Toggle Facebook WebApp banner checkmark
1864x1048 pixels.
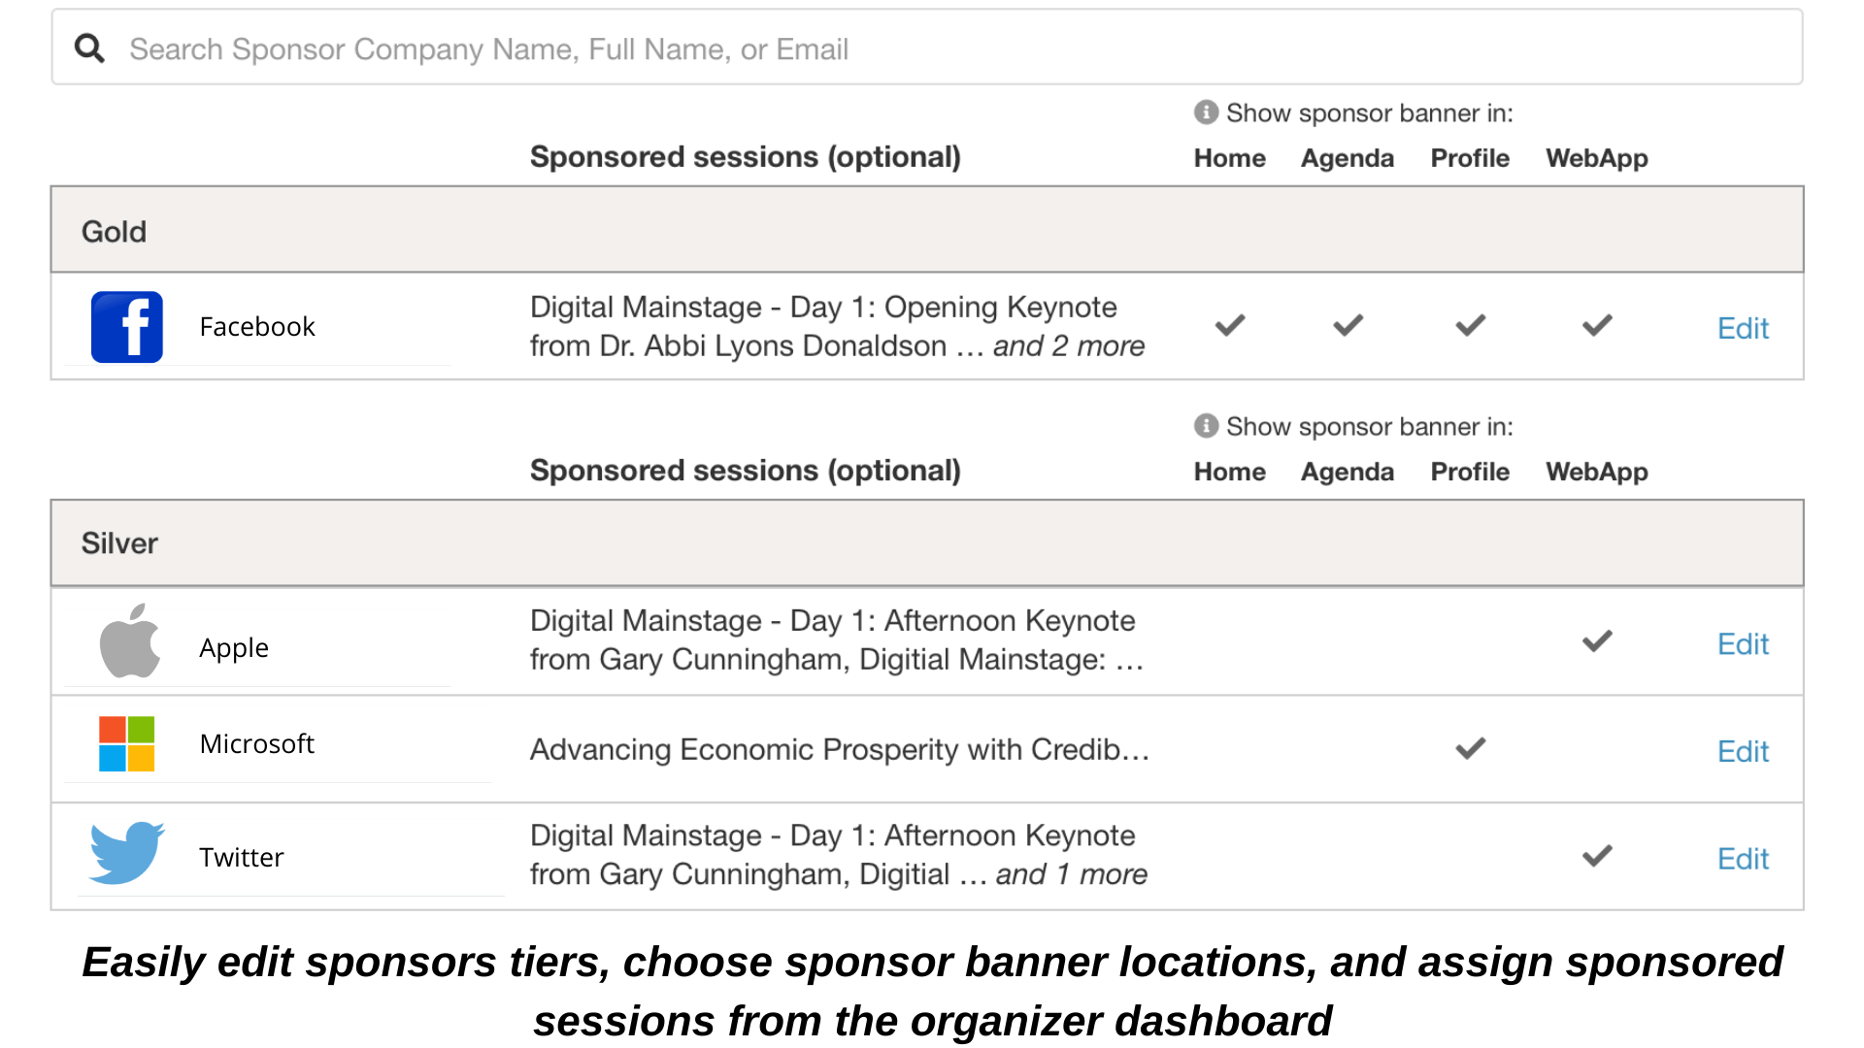click(1597, 326)
